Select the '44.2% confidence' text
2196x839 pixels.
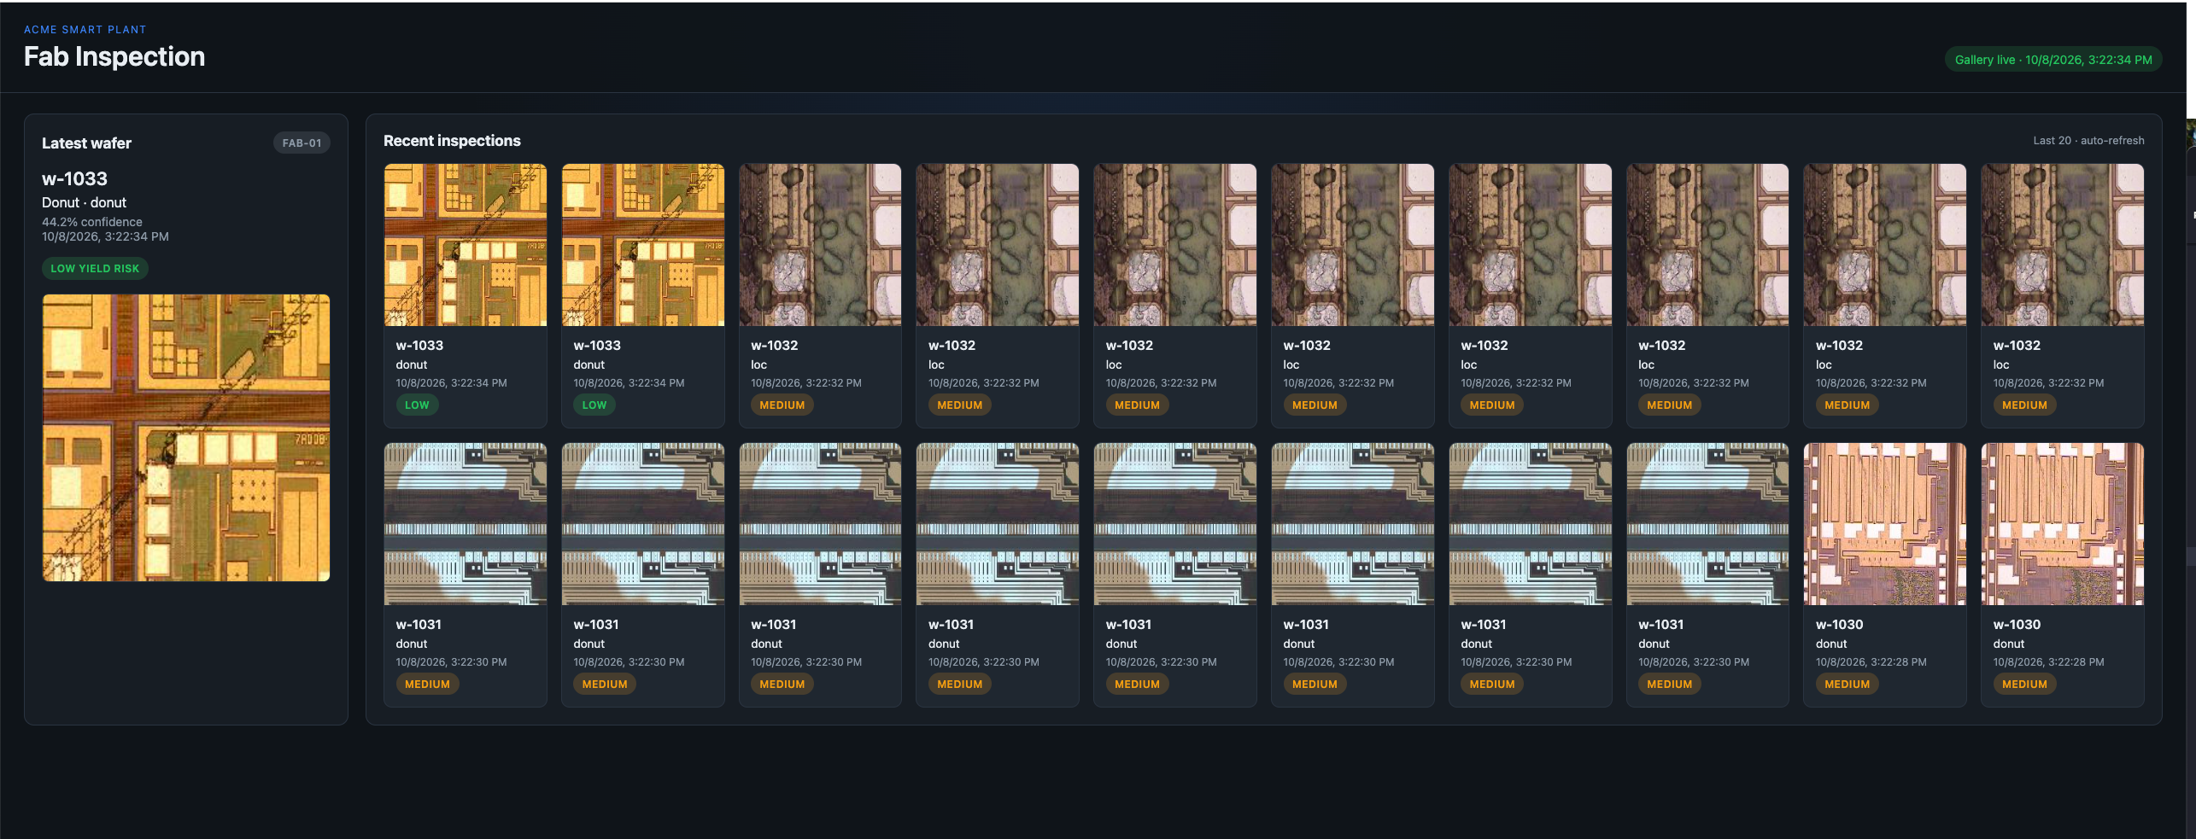(92, 222)
